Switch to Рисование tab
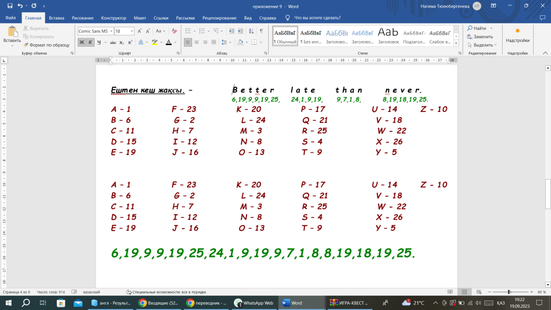551x310 pixels. click(x=83, y=17)
